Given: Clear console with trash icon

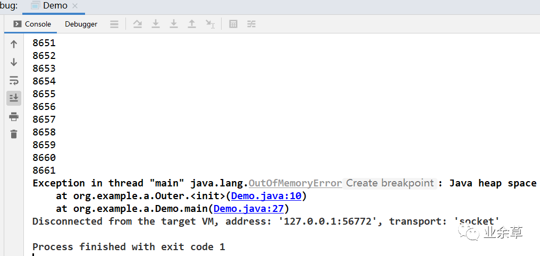Looking at the screenshot, I should (14, 134).
